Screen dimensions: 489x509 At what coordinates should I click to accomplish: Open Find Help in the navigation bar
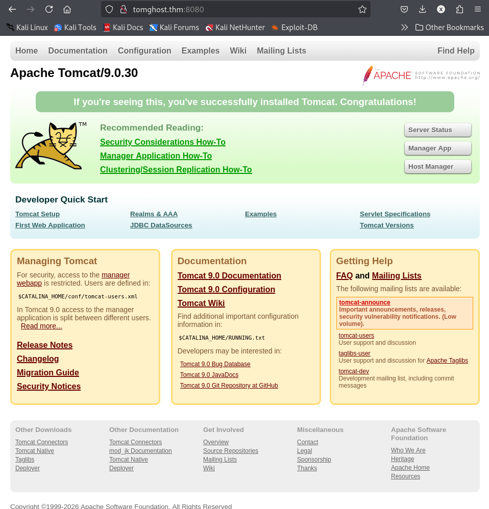(456, 50)
